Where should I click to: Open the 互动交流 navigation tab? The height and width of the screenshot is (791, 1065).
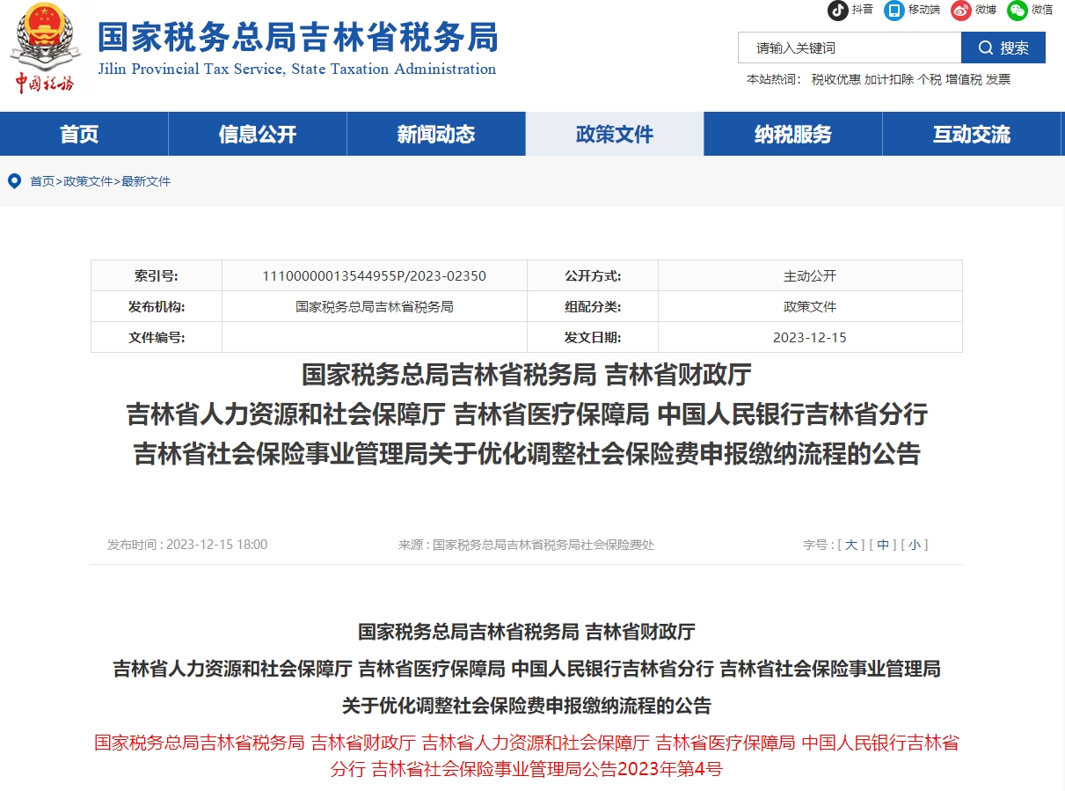coord(972,135)
